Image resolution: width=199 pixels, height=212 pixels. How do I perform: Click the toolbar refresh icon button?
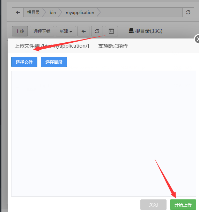click(97, 31)
